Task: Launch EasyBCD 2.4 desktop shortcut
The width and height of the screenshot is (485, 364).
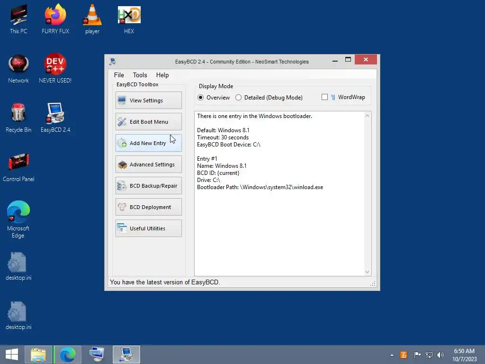Action: pyautogui.click(x=55, y=118)
